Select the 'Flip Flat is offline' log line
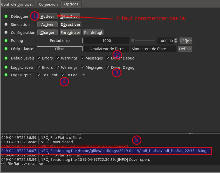 point(41,138)
